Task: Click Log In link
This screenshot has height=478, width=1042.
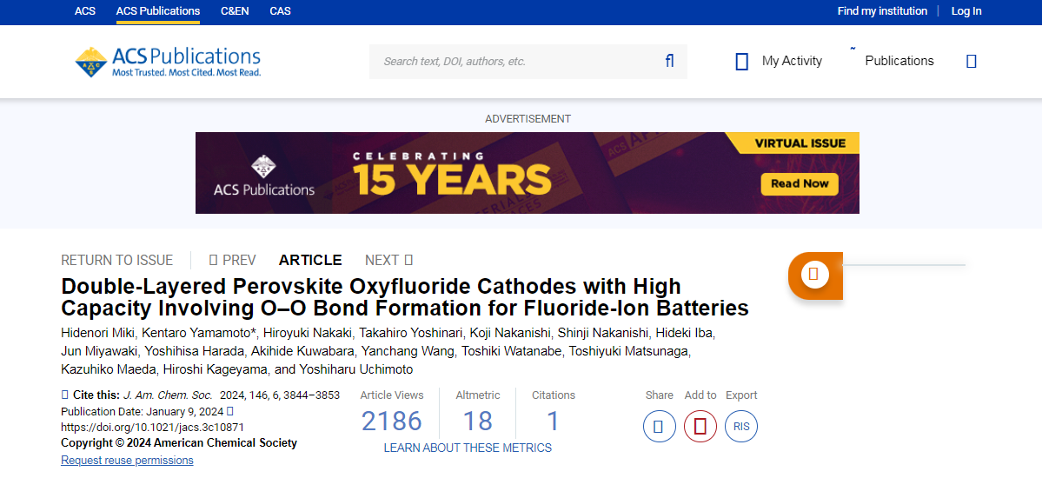Action: [966, 11]
